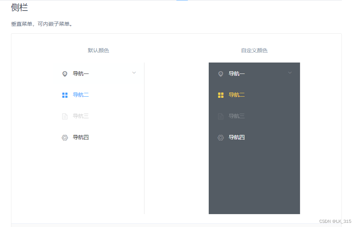The height and width of the screenshot is (227, 357).
Task: Select the yellow grid icon next to 导航二
Action: [x=221, y=95]
